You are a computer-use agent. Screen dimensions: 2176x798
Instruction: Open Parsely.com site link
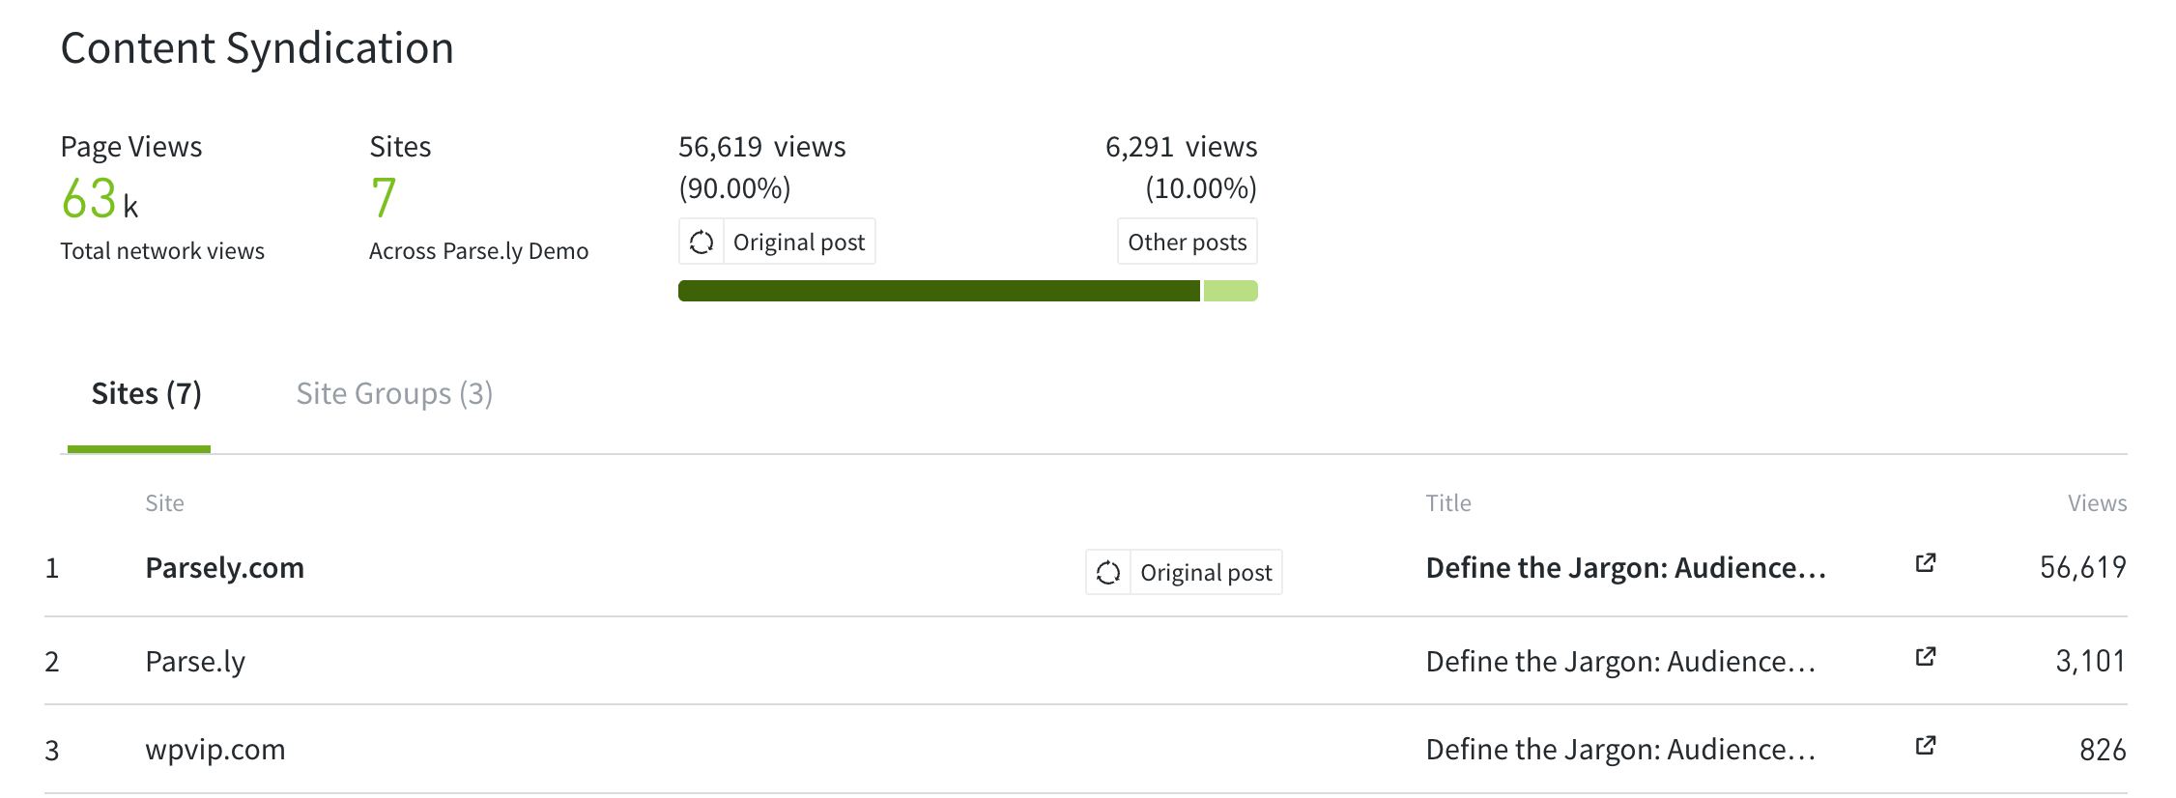click(224, 568)
